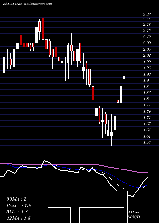Viewport: 159px width, 223px height.
Task: Click the 1.67 price axis label
Action: coord(147,124)
